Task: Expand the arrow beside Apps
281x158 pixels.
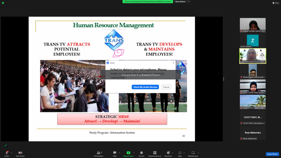Action: pyautogui.click(x=184, y=153)
